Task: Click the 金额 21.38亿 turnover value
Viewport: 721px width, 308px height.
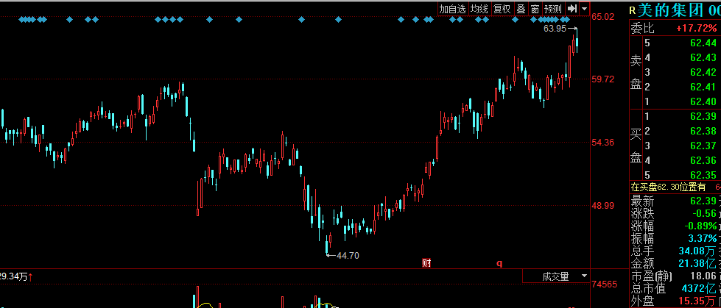Action: click(697, 263)
